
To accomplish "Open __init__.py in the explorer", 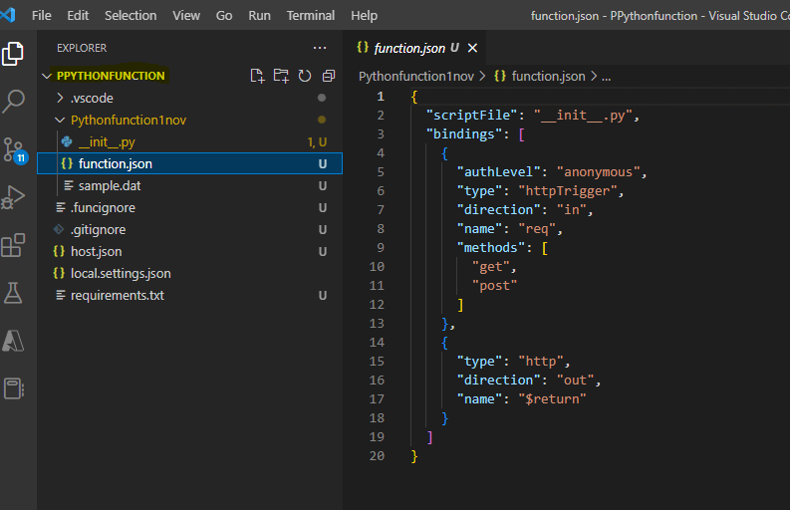I will coord(106,141).
